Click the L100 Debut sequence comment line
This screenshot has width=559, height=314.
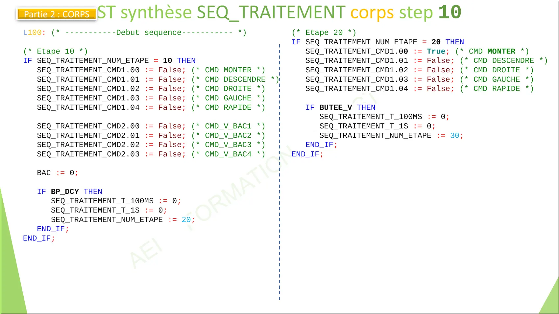(134, 33)
